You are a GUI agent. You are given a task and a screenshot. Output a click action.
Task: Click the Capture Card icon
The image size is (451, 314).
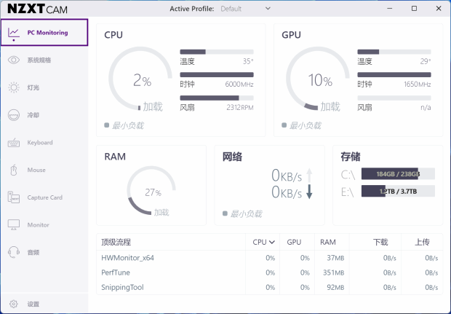pyautogui.click(x=14, y=197)
